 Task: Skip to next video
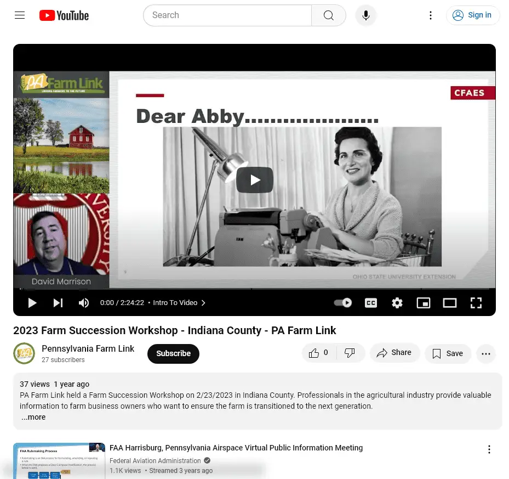coord(58,303)
